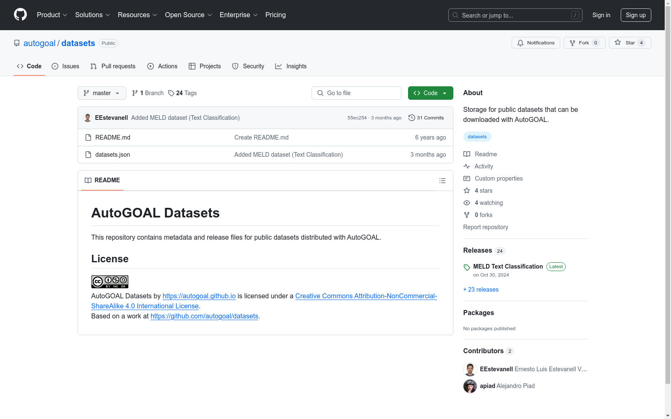Jump to Readme from About sidebar
The image size is (671, 419).
480,154
